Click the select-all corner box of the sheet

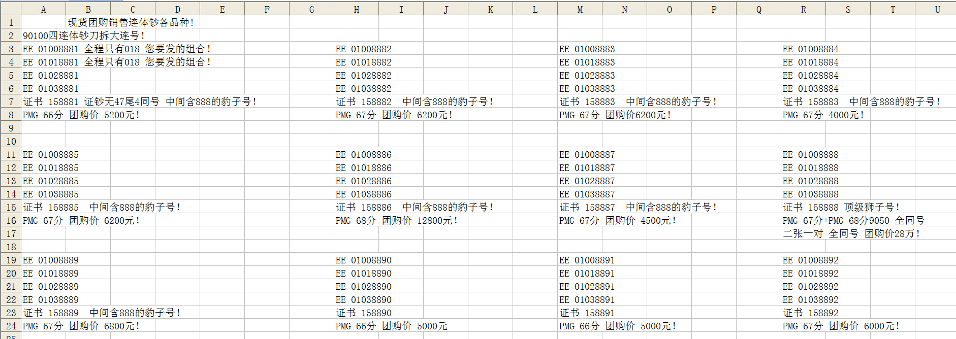tap(10, 9)
